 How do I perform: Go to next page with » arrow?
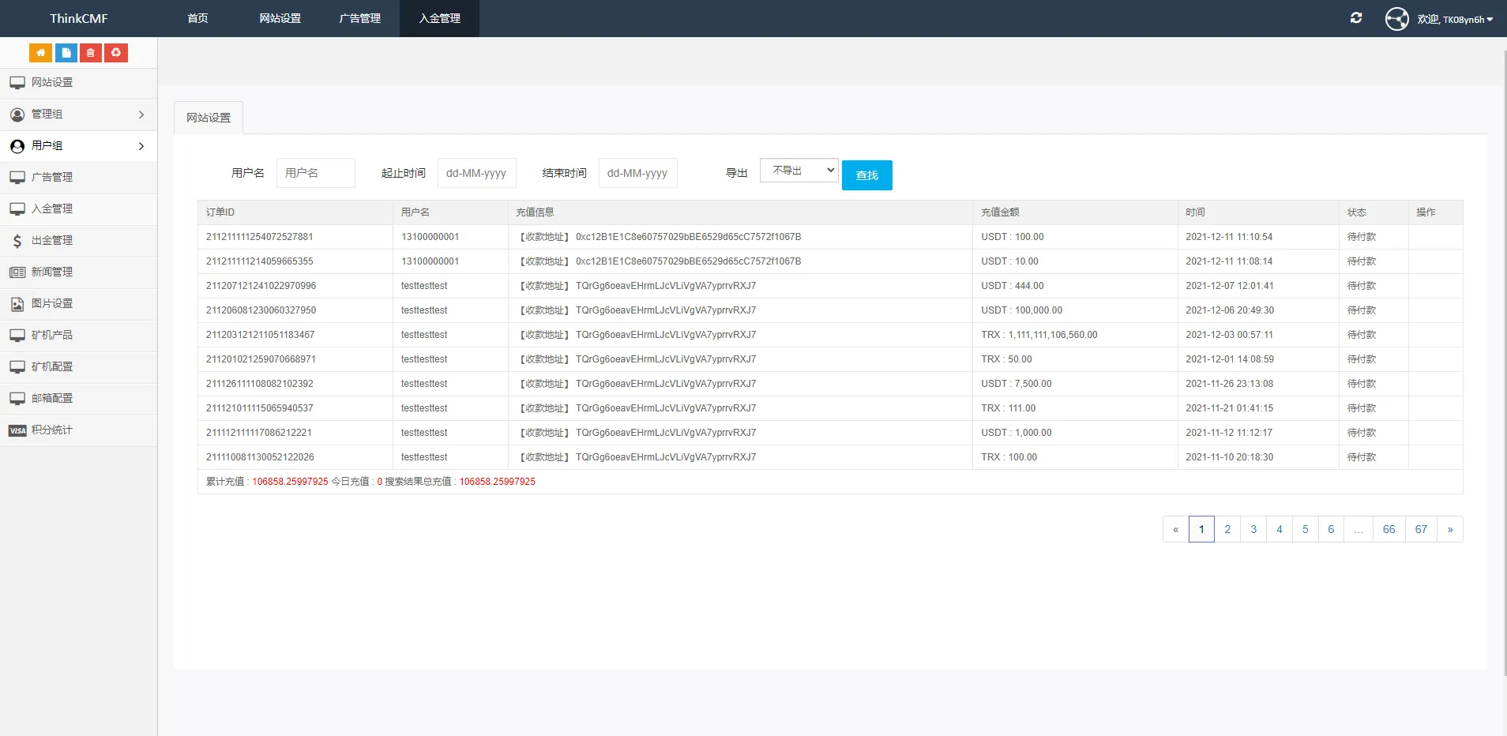(1449, 529)
